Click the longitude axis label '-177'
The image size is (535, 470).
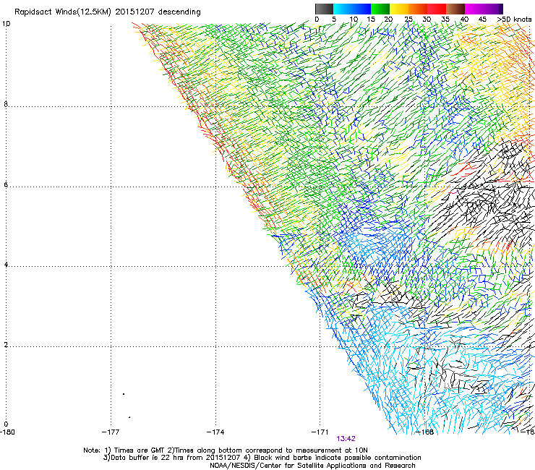tap(111, 432)
